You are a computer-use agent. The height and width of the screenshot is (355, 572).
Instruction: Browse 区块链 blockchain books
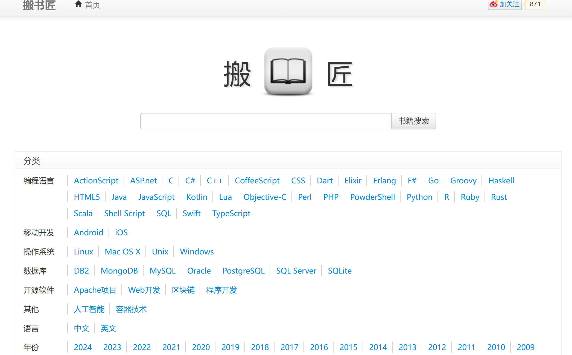coord(183,290)
